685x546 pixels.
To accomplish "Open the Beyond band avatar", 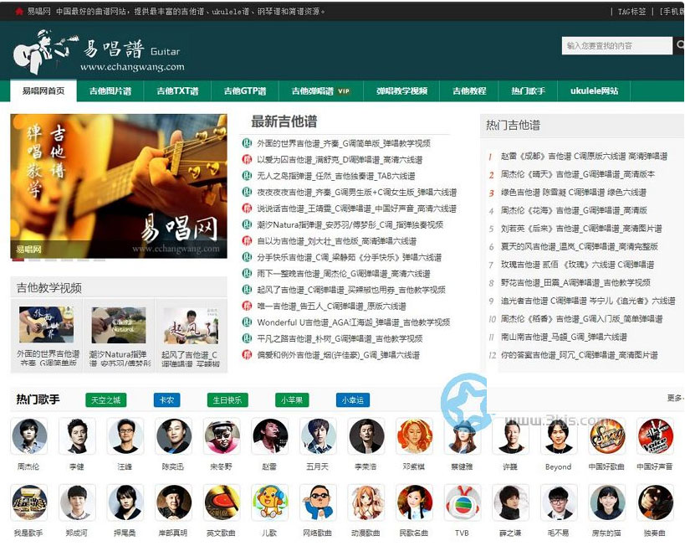I will [x=558, y=436].
